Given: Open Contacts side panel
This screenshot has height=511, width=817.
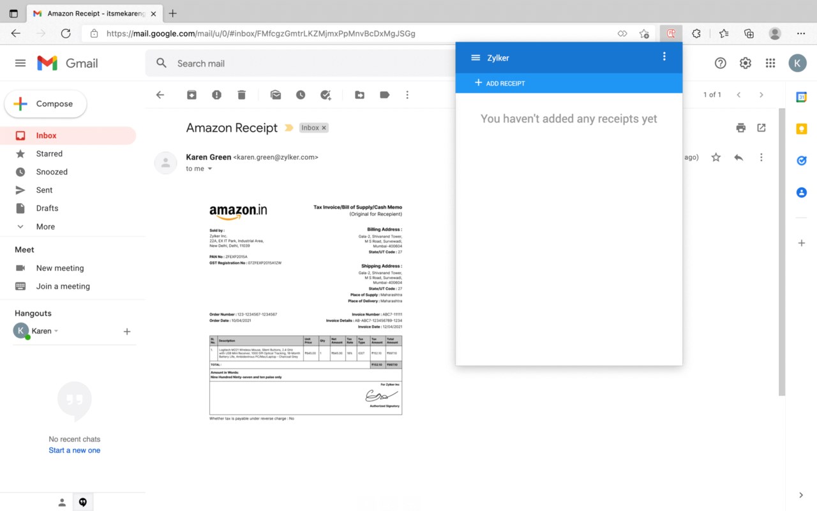Looking at the screenshot, I should 802,192.
